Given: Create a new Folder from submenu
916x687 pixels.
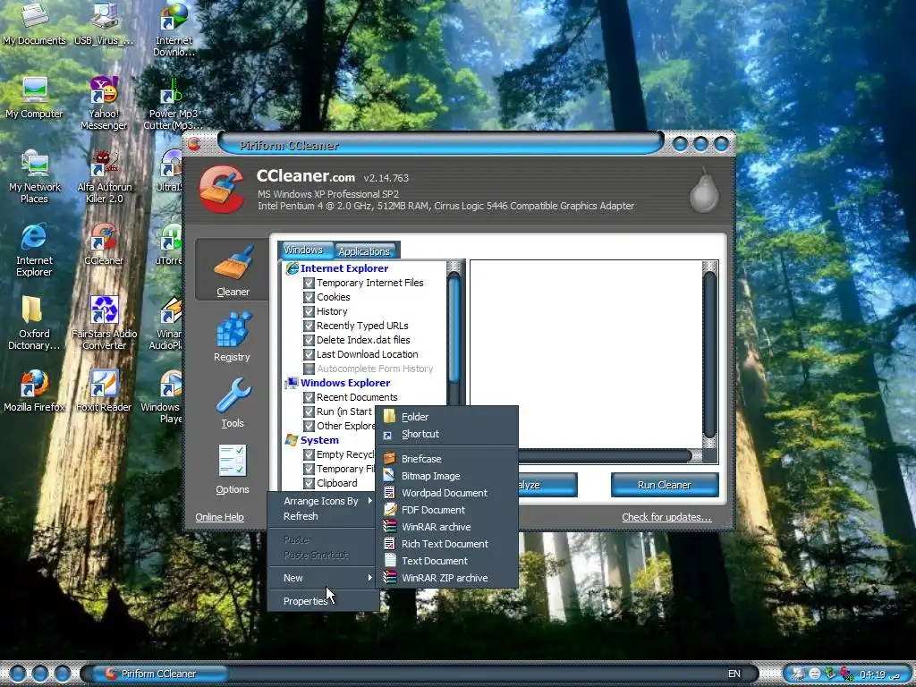Looking at the screenshot, I should 447,417.
